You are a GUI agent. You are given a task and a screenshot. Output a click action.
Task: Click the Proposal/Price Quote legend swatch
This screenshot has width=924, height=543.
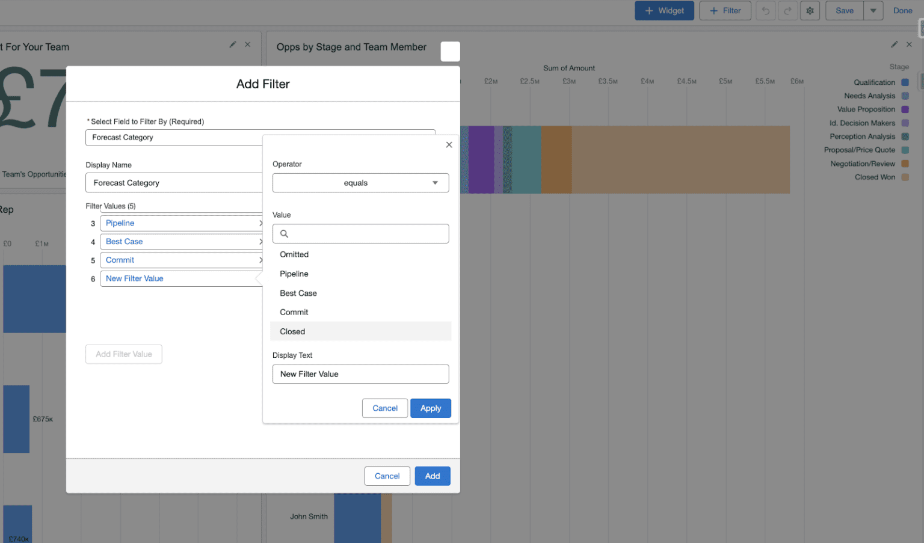click(x=905, y=150)
